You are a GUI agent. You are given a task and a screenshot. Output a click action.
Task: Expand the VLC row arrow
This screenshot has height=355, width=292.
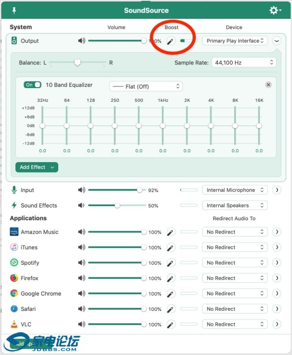(277, 324)
